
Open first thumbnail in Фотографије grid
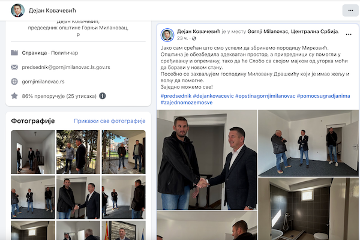(x=33, y=152)
